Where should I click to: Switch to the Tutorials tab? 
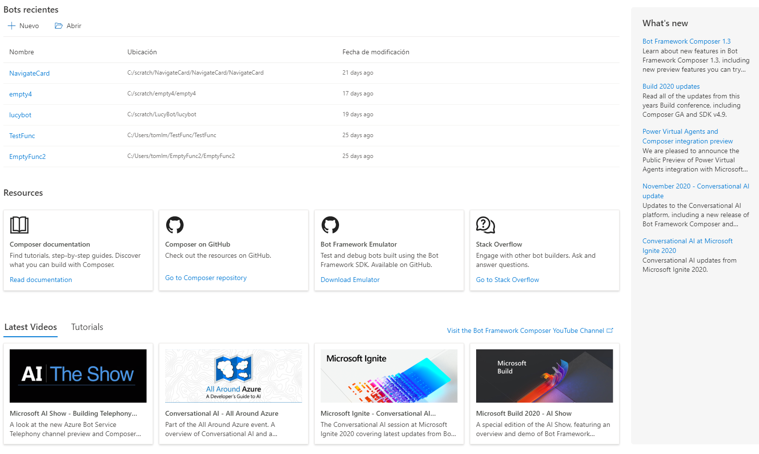[87, 327]
